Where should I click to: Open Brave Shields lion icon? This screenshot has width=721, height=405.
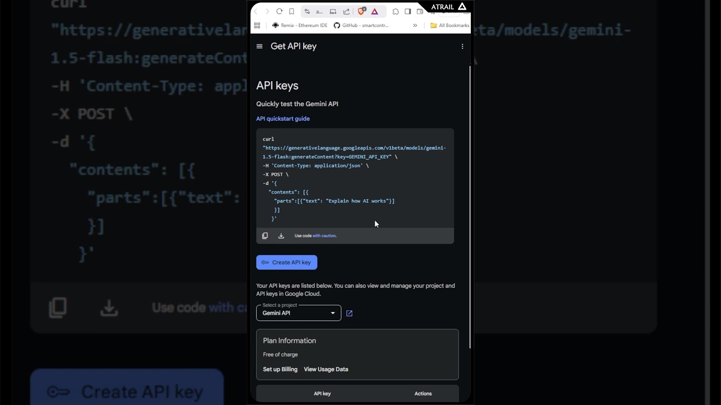pyautogui.click(x=362, y=11)
